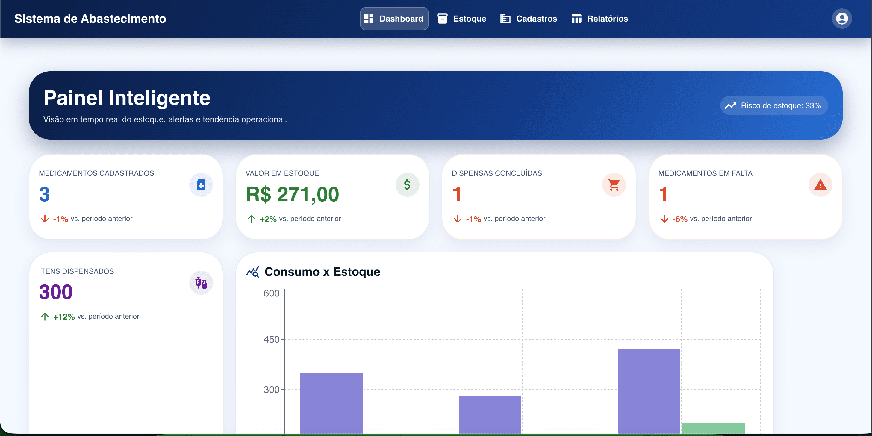Viewport: 872px width, 436px height.
Task: Click the first purple bar in Consumo x Estoque
Action: [x=331, y=402]
